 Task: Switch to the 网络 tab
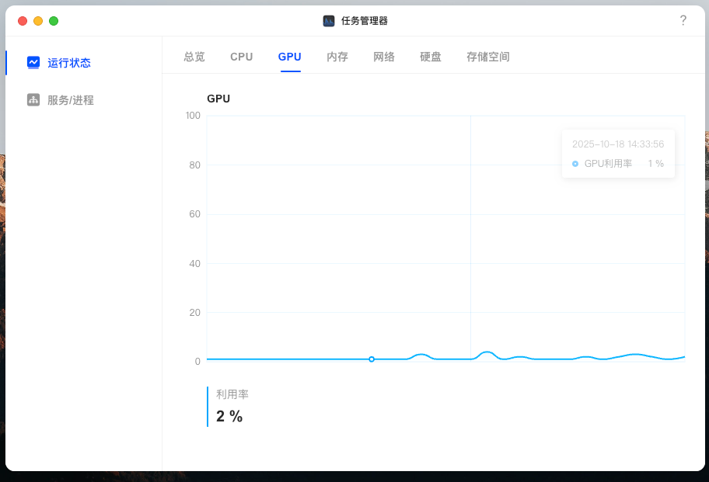point(384,57)
